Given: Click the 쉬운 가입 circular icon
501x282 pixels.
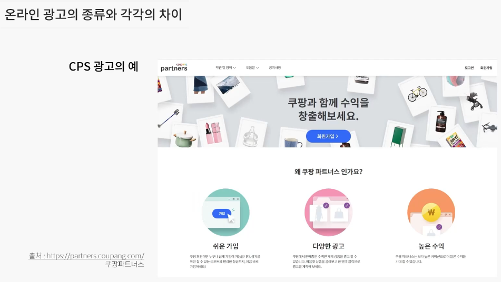Looking at the screenshot, I should click(225, 212).
